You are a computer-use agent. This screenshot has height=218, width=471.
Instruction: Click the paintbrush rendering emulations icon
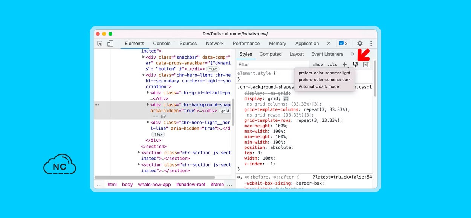coord(355,65)
